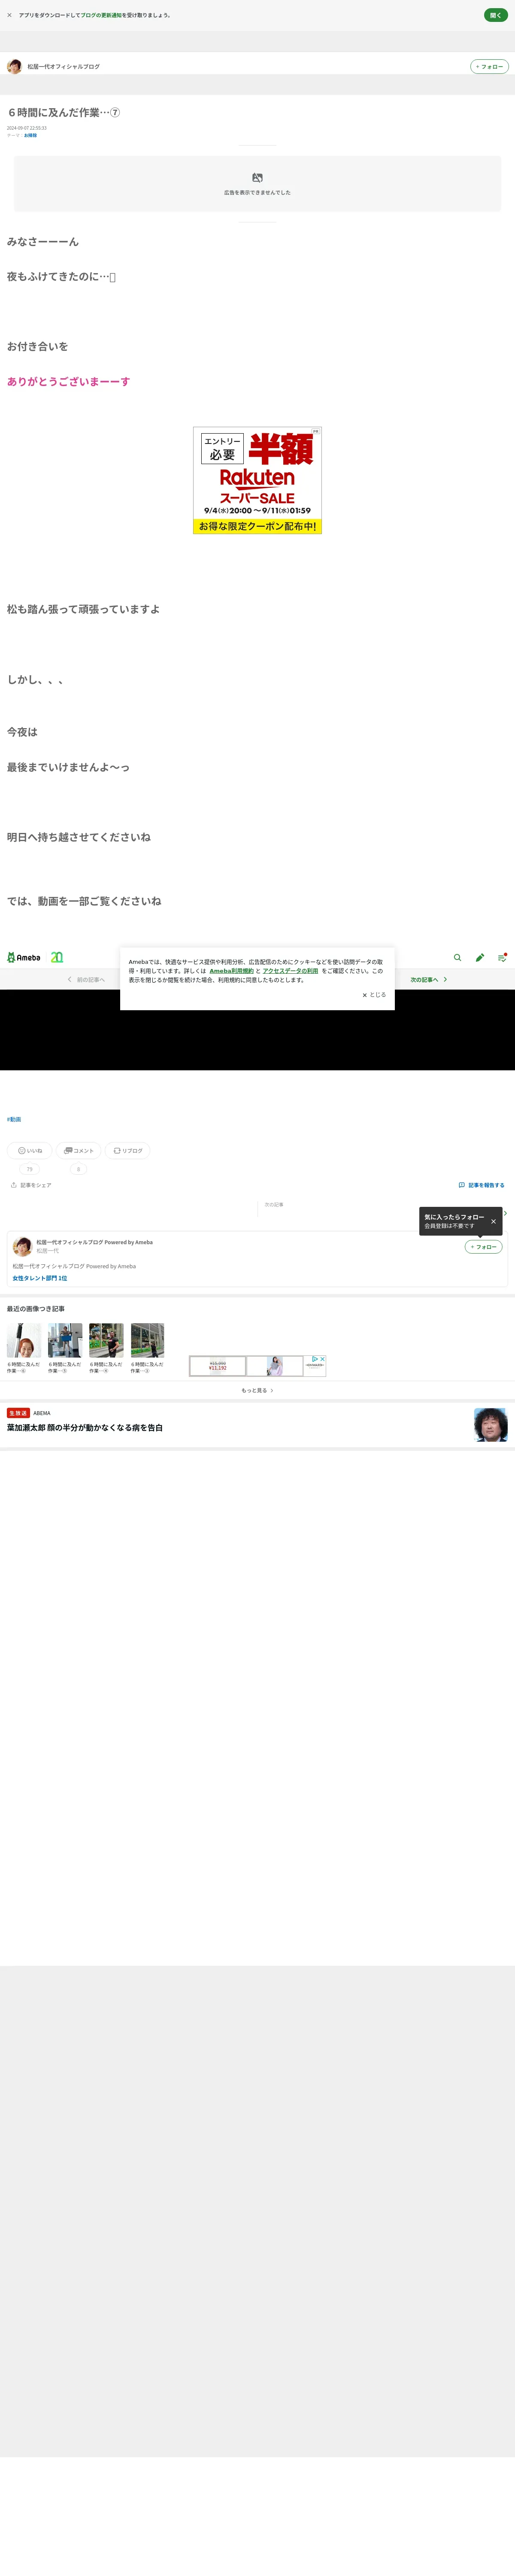Screen dimensions: 515x2576
Task: Click the コメント button
Action: tap(79, 1150)
